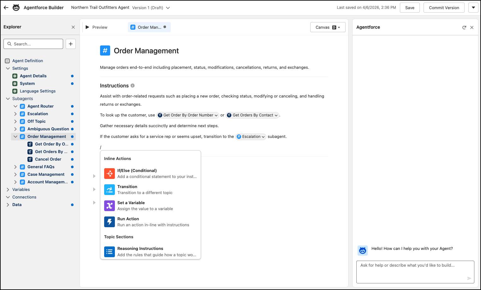Expand the General FAQs node
The image size is (481, 290).
(15, 167)
